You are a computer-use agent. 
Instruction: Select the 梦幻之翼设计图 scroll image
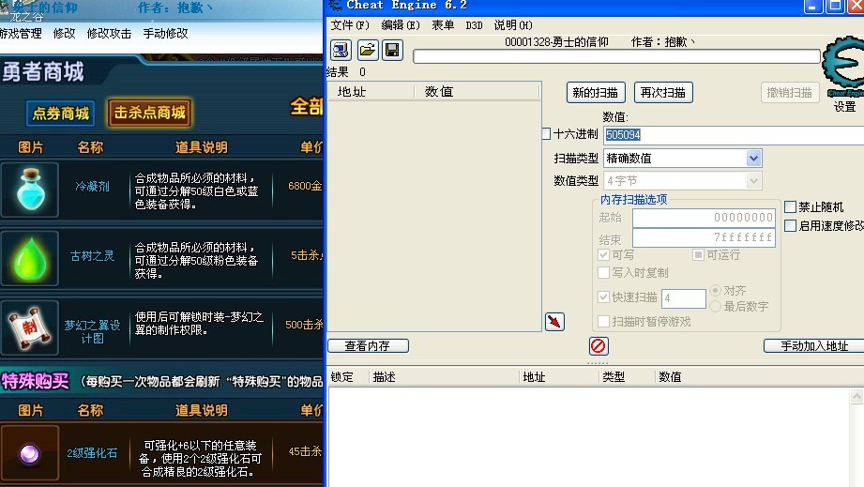pos(30,327)
